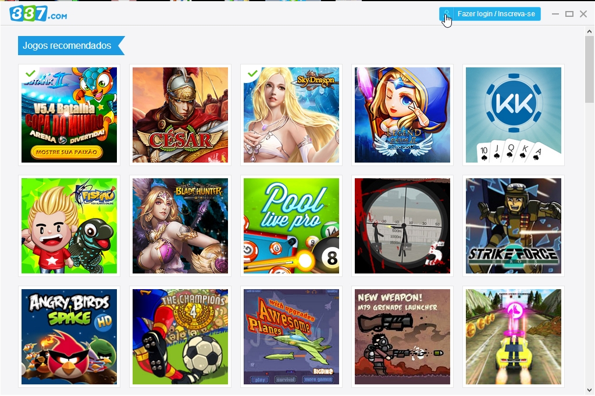Minimize the 337.com window

tap(555, 14)
